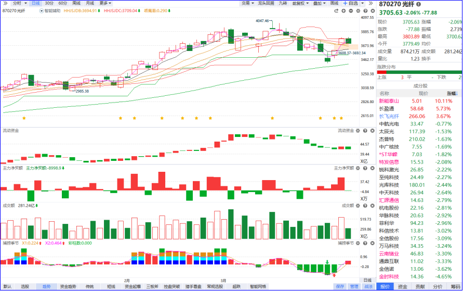
Task: Click 战法 button
Action: pos(368,286)
